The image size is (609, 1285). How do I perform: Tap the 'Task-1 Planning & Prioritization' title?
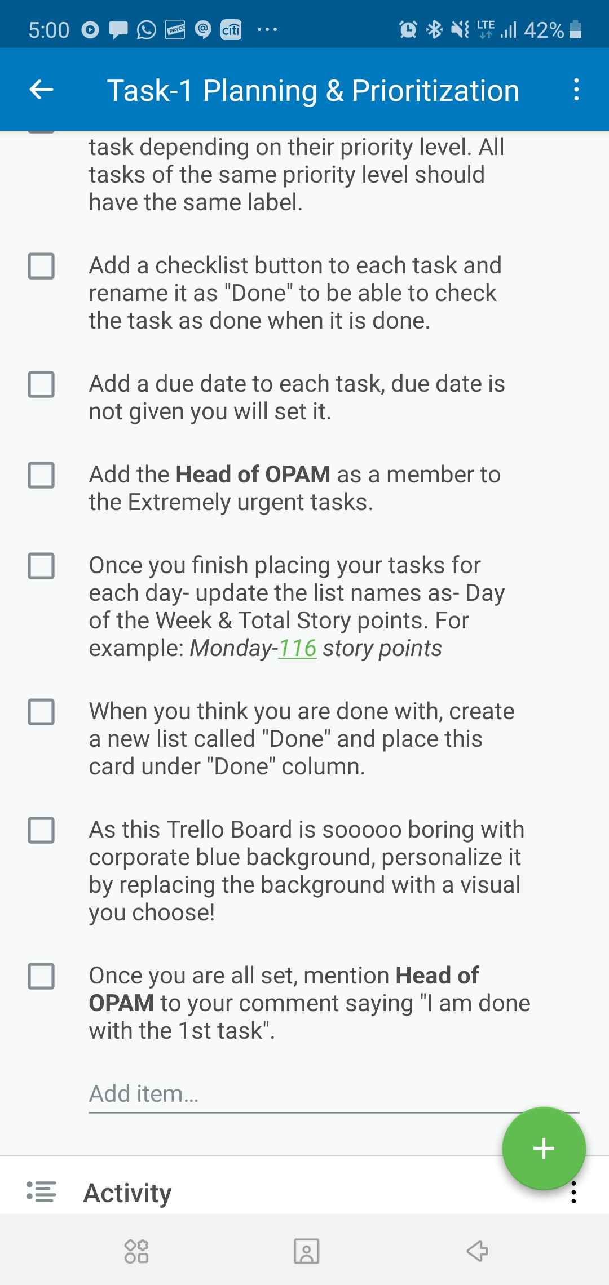click(x=313, y=90)
